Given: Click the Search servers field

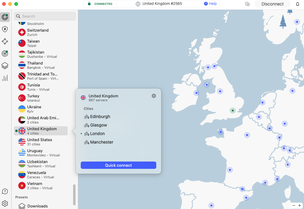Looking at the screenshot, I should coord(45,16).
